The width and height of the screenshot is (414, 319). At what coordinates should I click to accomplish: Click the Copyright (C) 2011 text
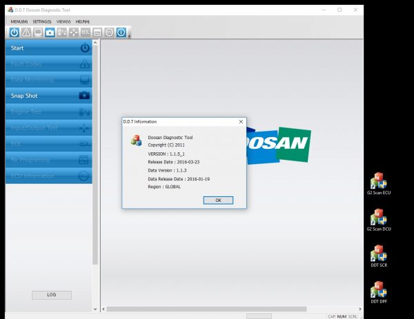click(x=166, y=145)
